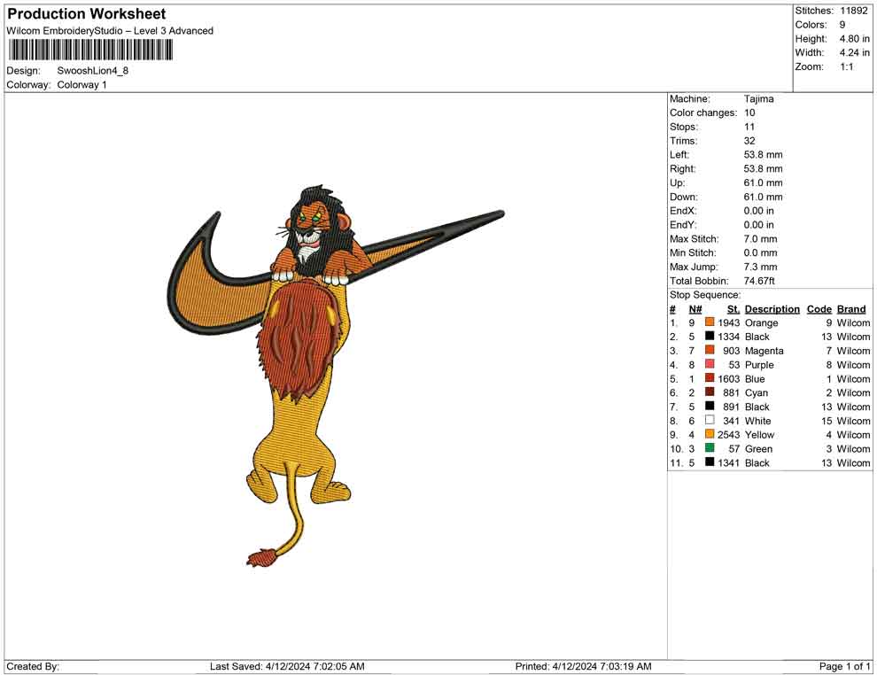Click the 'Green' description text

pos(758,448)
